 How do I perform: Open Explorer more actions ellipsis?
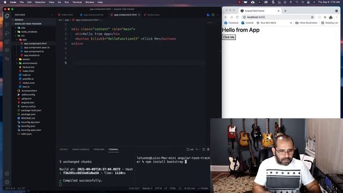[52, 15]
